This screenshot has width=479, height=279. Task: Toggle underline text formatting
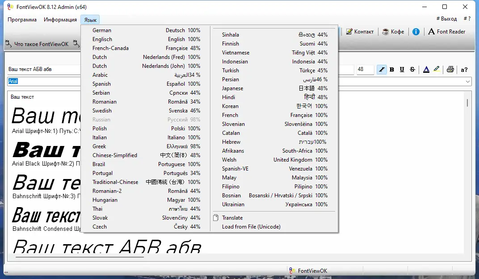402,70
